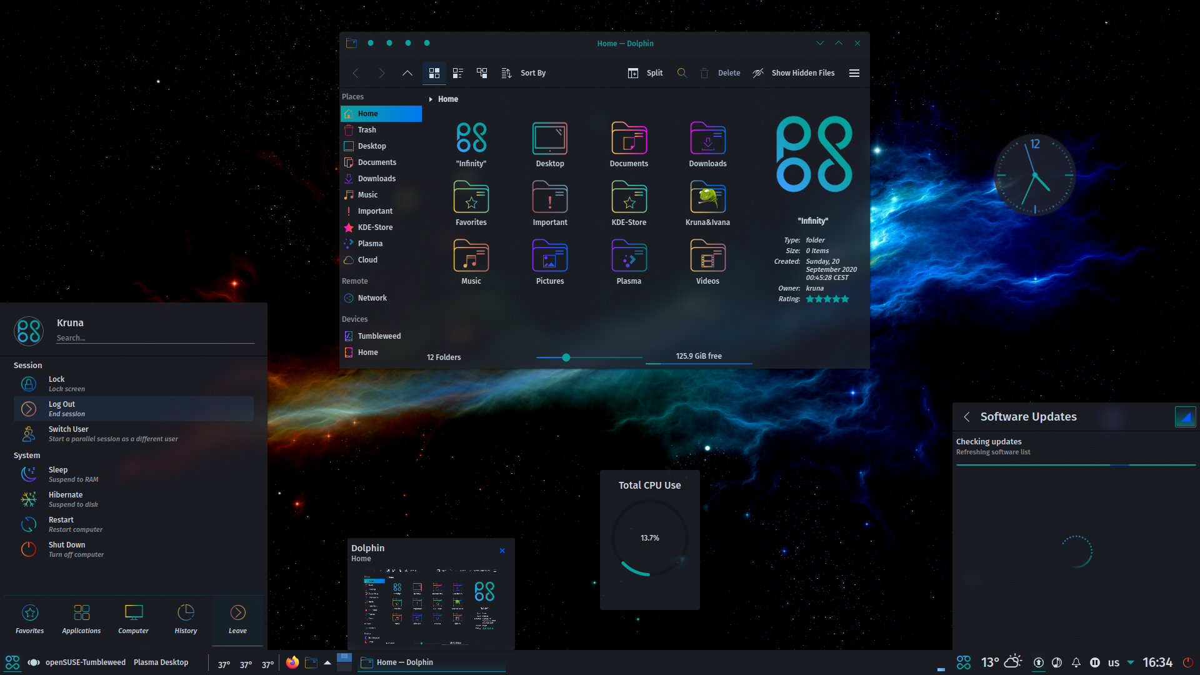Select Restart in the Leave menu
The height and width of the screenshot is (675, 1200).
pyautogui.click(x=75, y=524)
